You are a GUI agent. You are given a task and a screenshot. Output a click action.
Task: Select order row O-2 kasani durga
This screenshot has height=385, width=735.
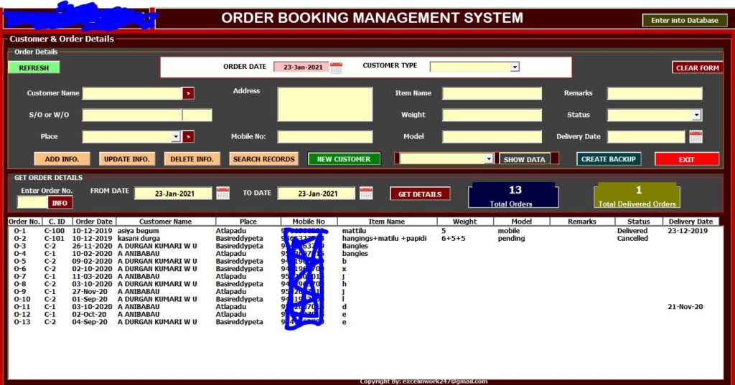(365, 238)
